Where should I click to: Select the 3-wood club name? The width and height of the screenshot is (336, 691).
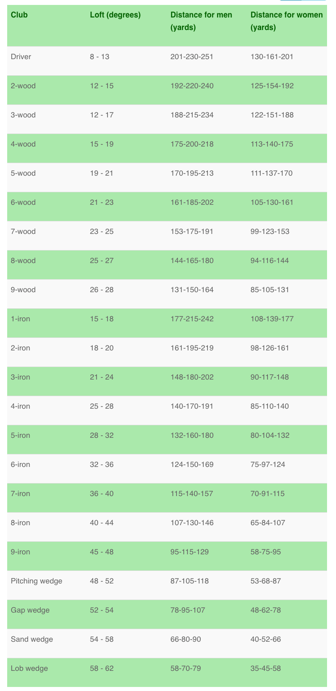[23, 115]
